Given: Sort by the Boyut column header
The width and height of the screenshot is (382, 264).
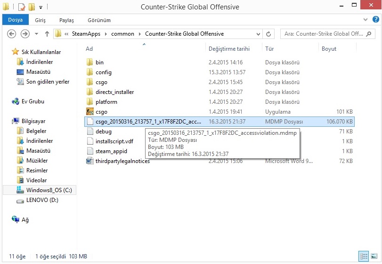Looking at the screenshot, I should (x=329, y=49).
